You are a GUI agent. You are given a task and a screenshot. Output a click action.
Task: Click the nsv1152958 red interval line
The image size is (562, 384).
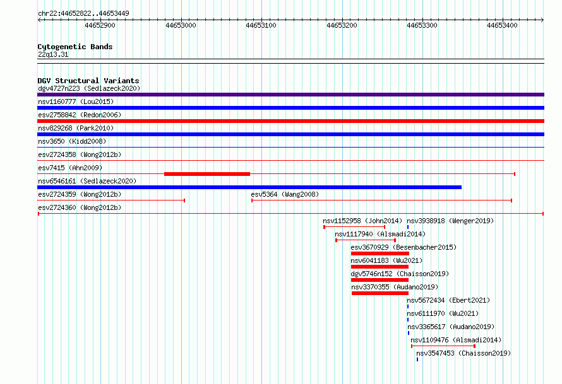(354, 227)
